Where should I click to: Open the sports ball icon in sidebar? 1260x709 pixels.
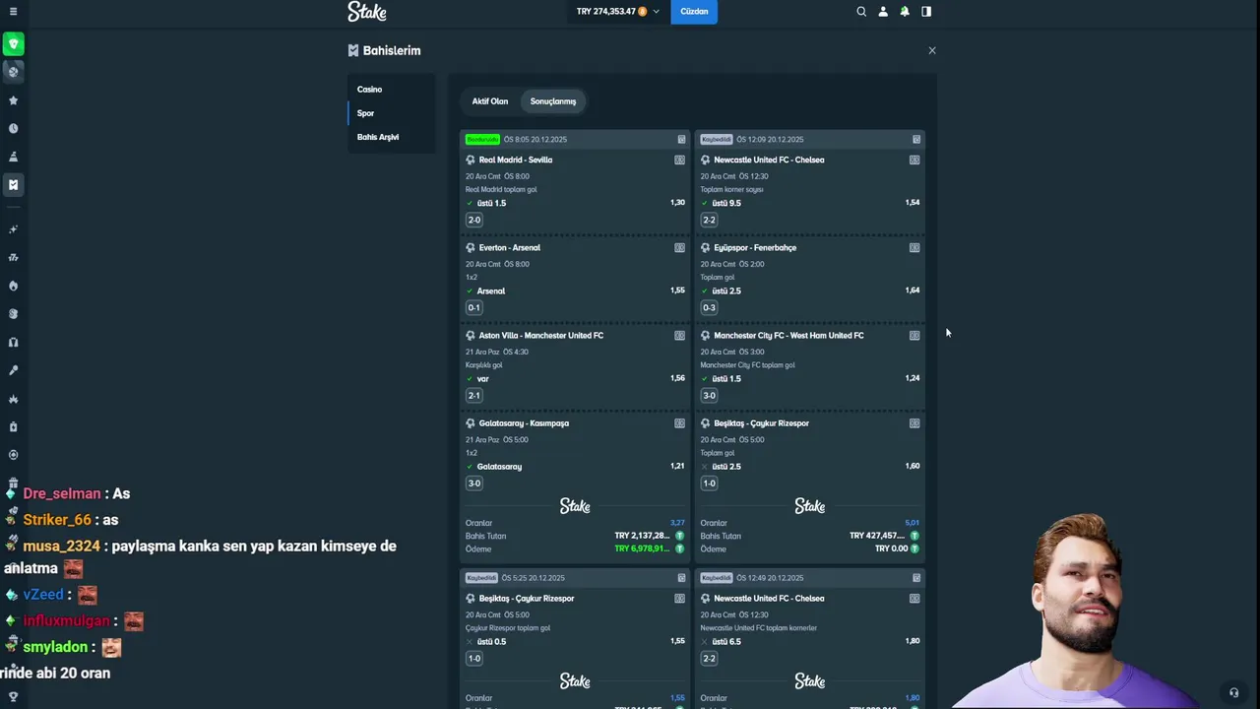(13, 72)
